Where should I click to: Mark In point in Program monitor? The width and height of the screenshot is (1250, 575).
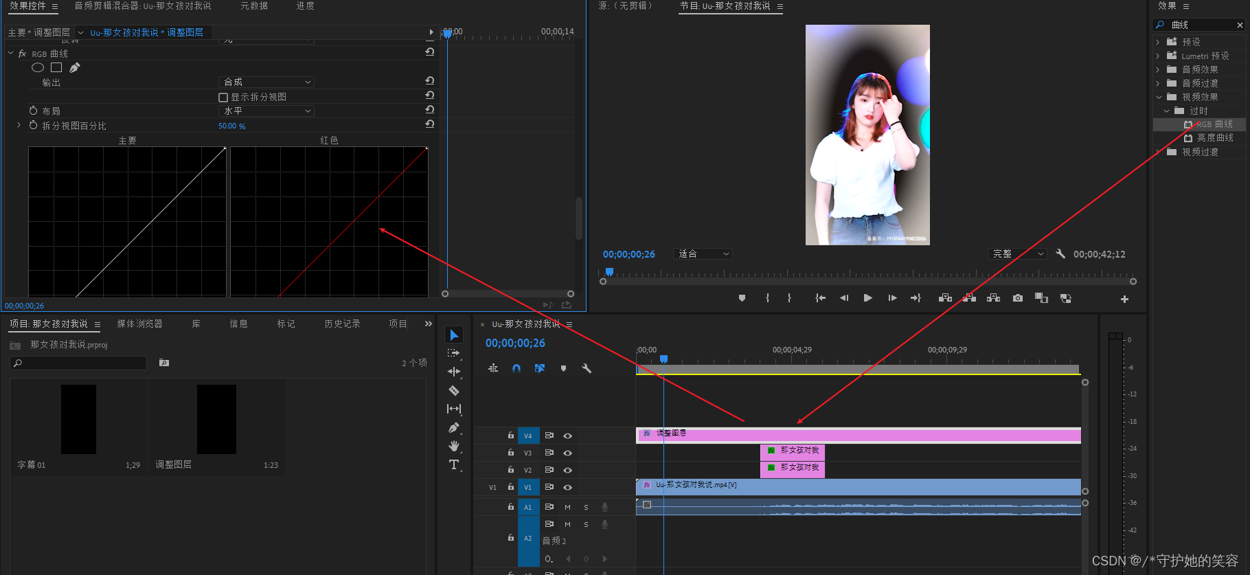tap(767, 298)
